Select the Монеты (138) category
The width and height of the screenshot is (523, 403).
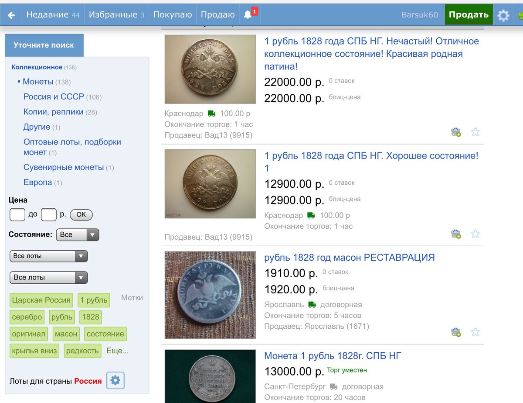point(47,82)
